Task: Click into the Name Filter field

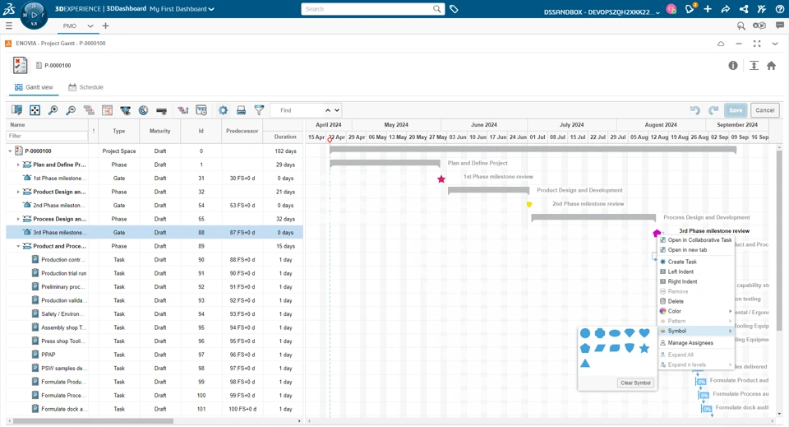Action: (47, 136)
